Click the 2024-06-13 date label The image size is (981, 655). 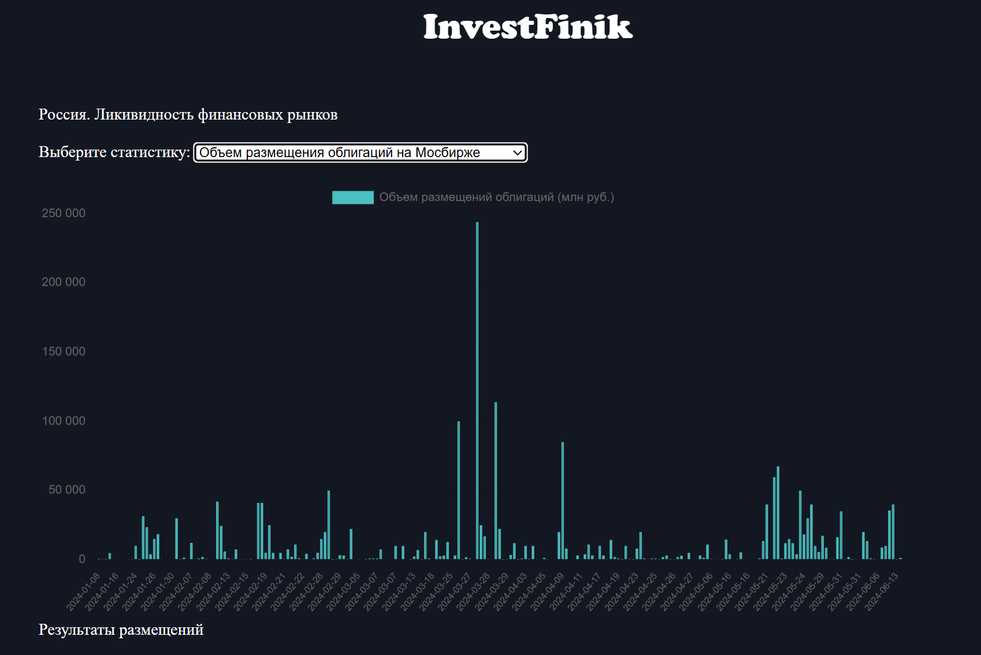coord(882,591)
